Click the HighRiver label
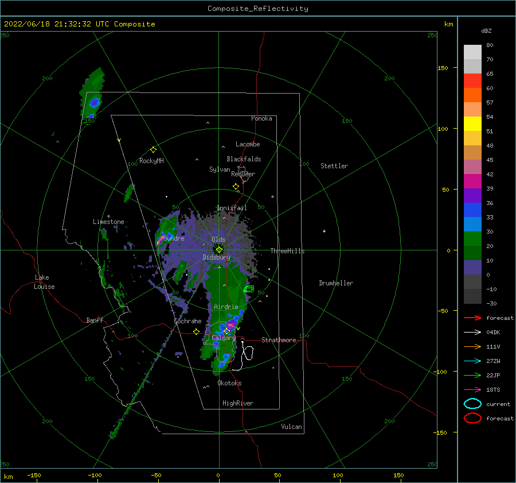Screen dimensions: 516x483 [x=238, y=403]
